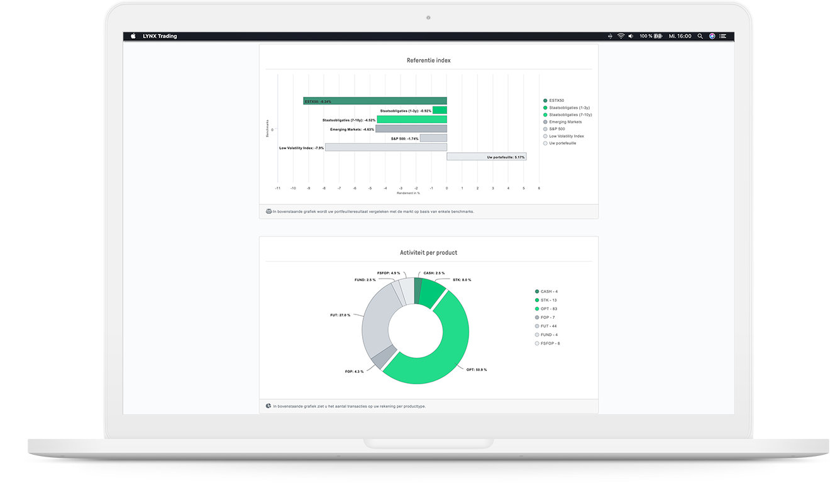Screen dimensions: 835x483
Task: Select the Staatsobligaties (7-10y) -4.52% bar
Action: tap(412, 119)
